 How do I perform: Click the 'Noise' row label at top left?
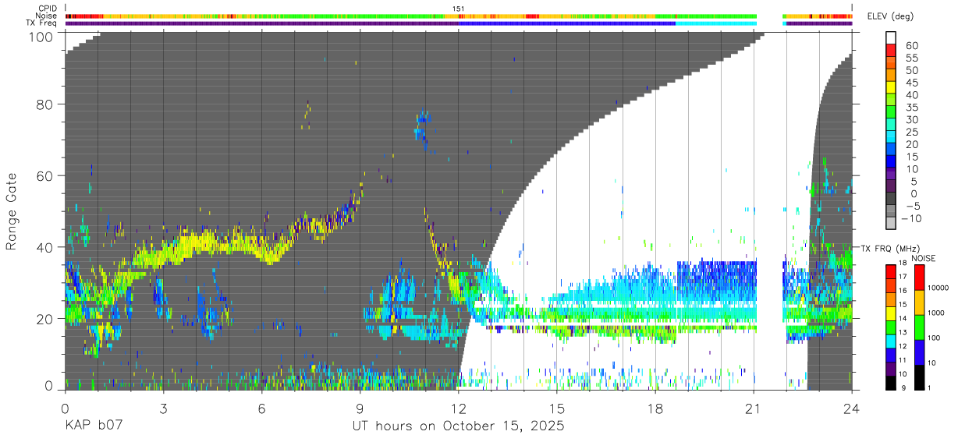pyautogui.click(x=47, y=16)
